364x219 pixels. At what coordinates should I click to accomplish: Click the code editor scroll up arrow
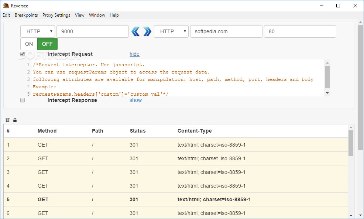click(327, 63)
